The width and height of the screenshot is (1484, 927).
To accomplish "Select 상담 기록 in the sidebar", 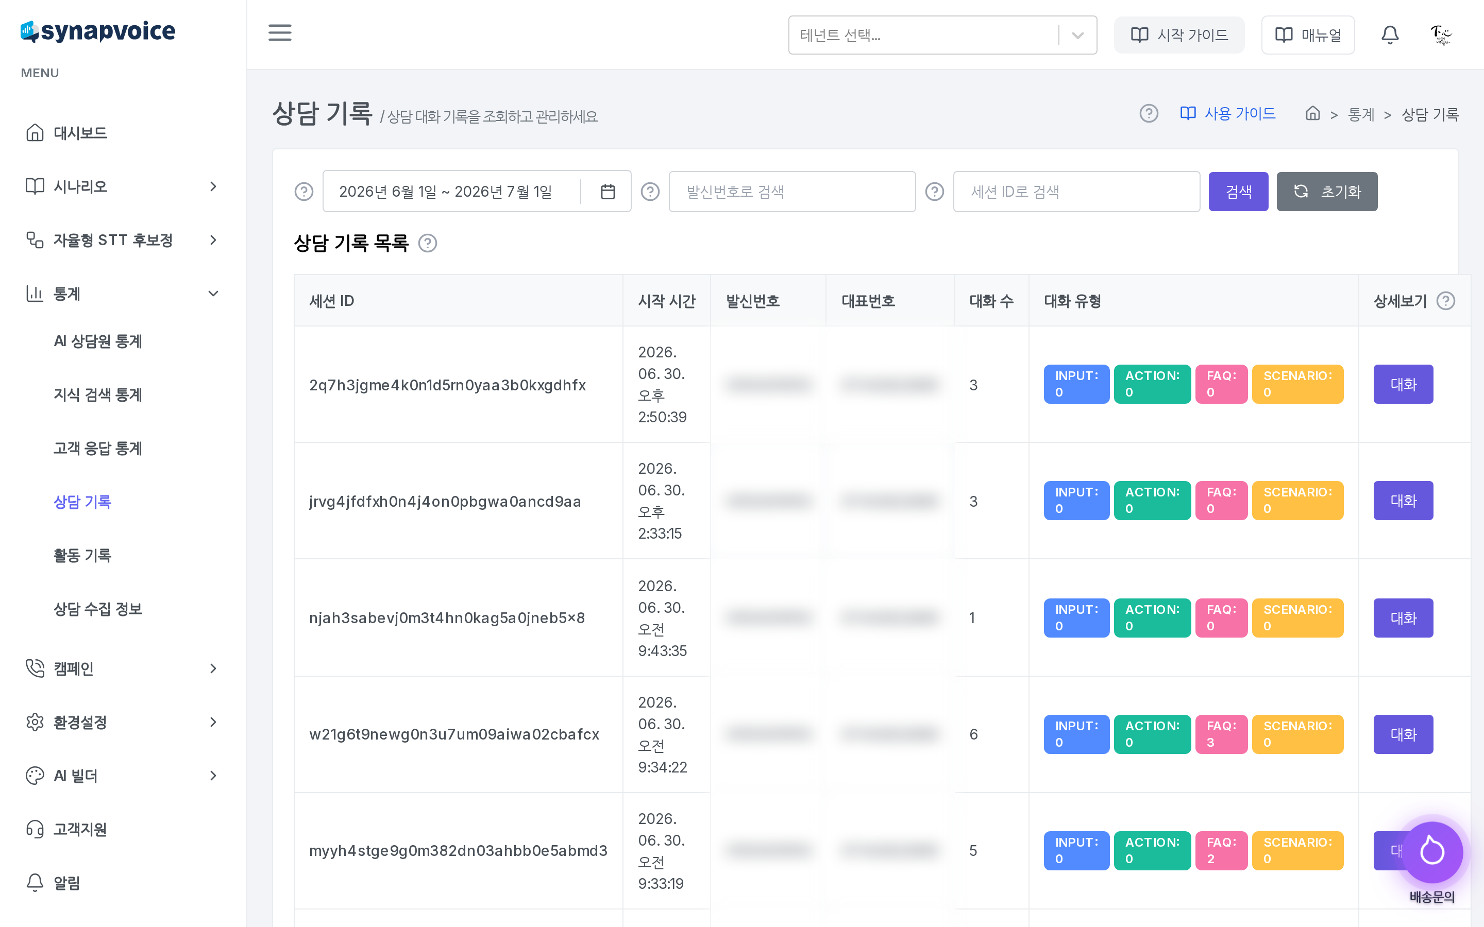I will [82, 502].
